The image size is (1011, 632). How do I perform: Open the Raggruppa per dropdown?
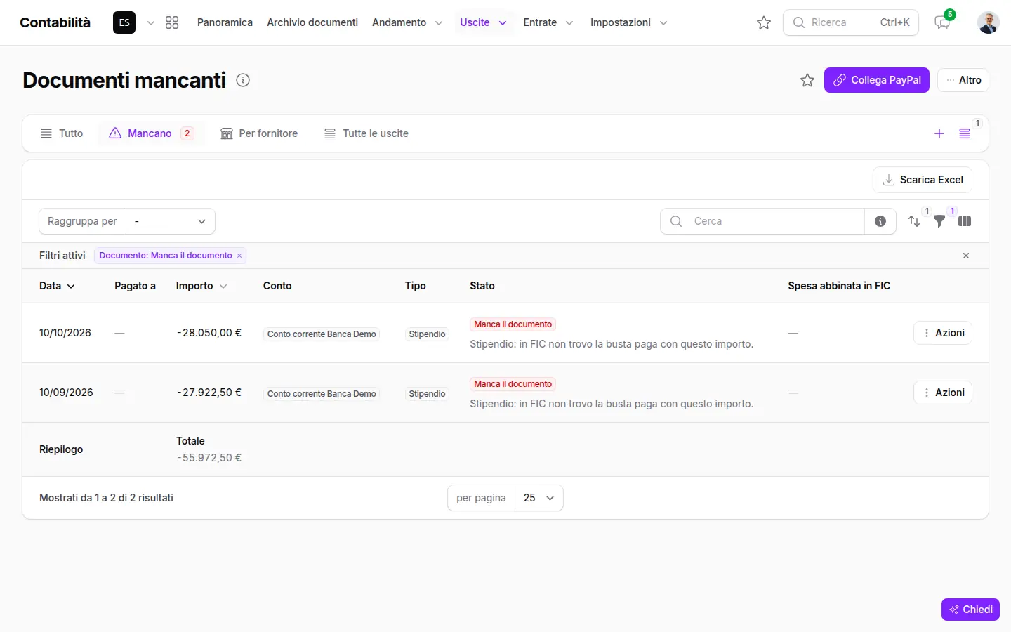(171, 221)
